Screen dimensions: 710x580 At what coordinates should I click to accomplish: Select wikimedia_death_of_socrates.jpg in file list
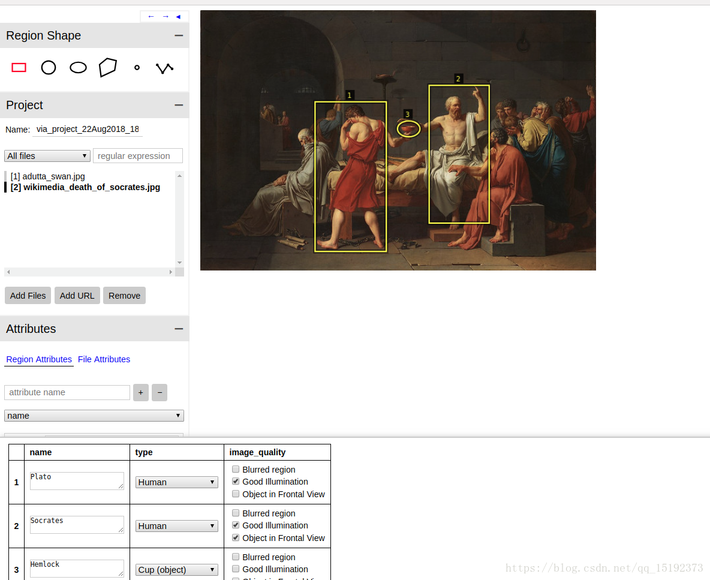click(x=85, y=187)
